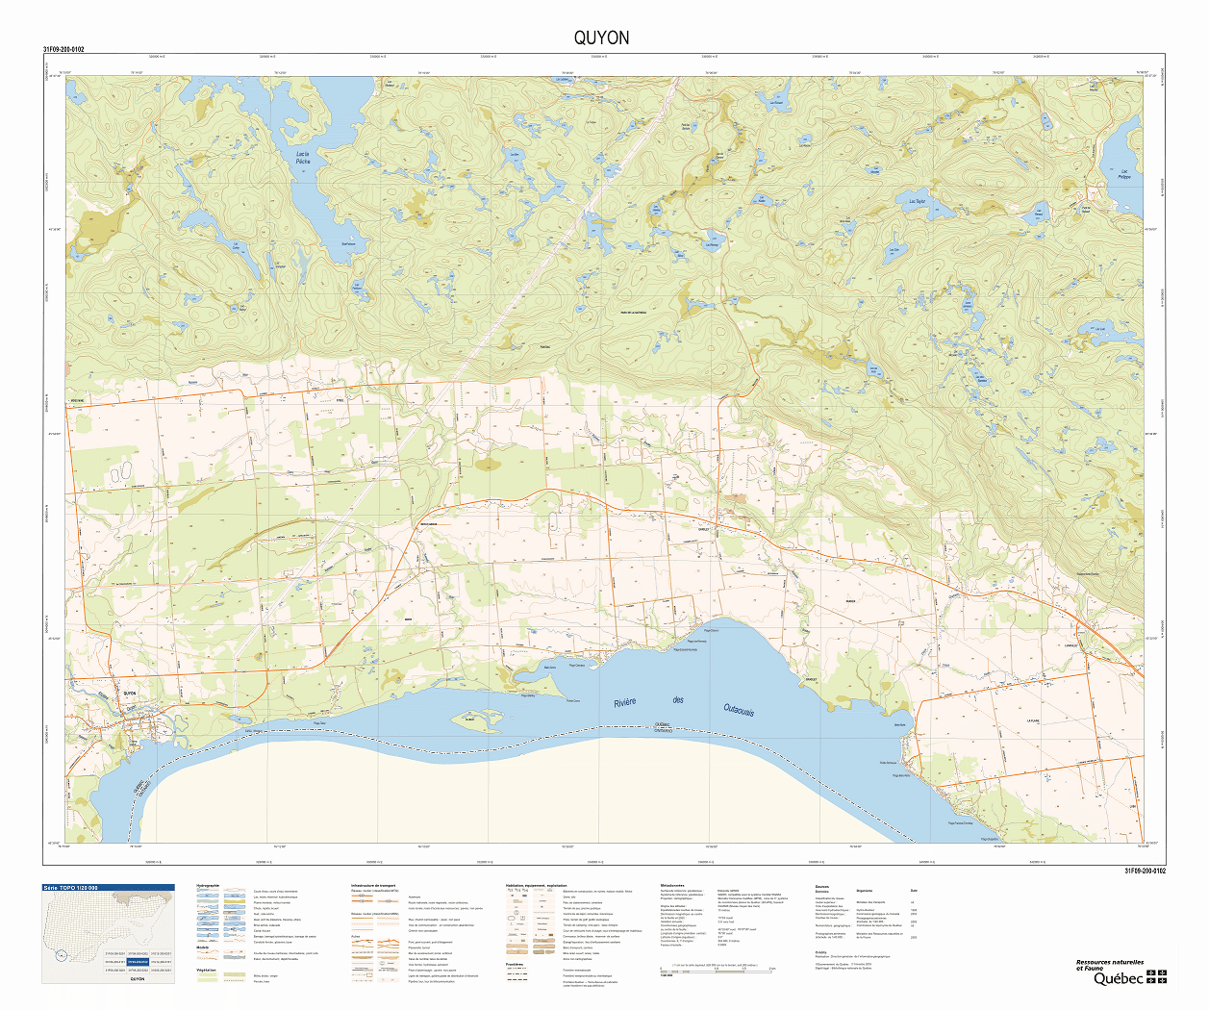Click the Outaouais river label
The width and height of the screenshot is (1209, 1010).
tap(739, 709)
